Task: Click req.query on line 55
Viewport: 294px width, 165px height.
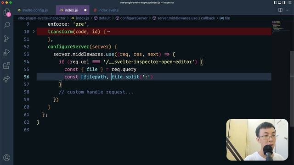Action: [x=124, y=69]
